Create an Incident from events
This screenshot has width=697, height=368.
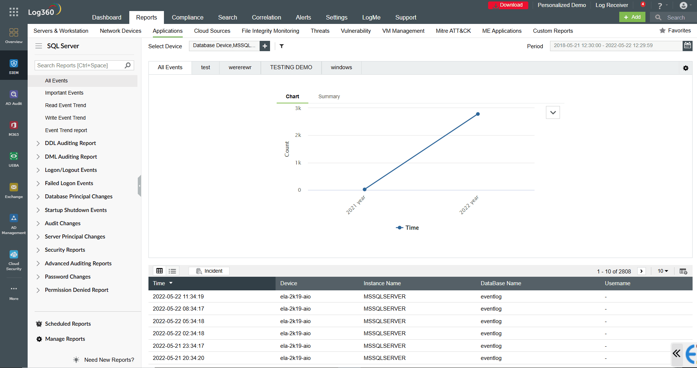[x=209, y=271]
